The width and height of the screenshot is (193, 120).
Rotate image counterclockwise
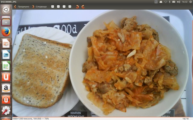pos(77,6)
